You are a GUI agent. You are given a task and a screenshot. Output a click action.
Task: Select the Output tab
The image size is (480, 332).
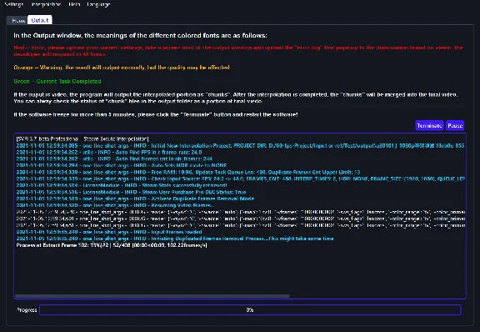pos(40,20)
